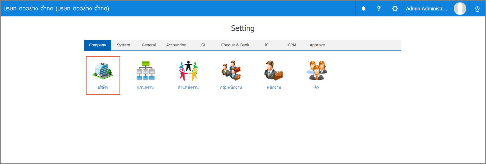This screenshot has width=486, height=164.
Task: Open the บริษัท company building icon
Action: click(103, 71)
